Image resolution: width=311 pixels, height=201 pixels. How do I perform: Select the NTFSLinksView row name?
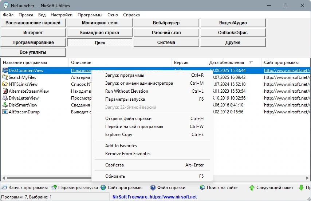(x=23, y=84)
